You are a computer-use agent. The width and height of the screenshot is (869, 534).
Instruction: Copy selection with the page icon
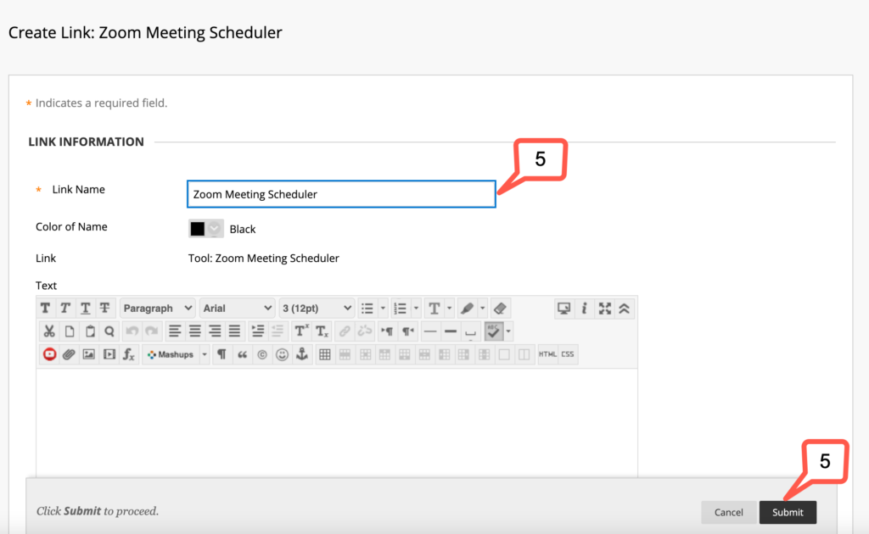70,331
